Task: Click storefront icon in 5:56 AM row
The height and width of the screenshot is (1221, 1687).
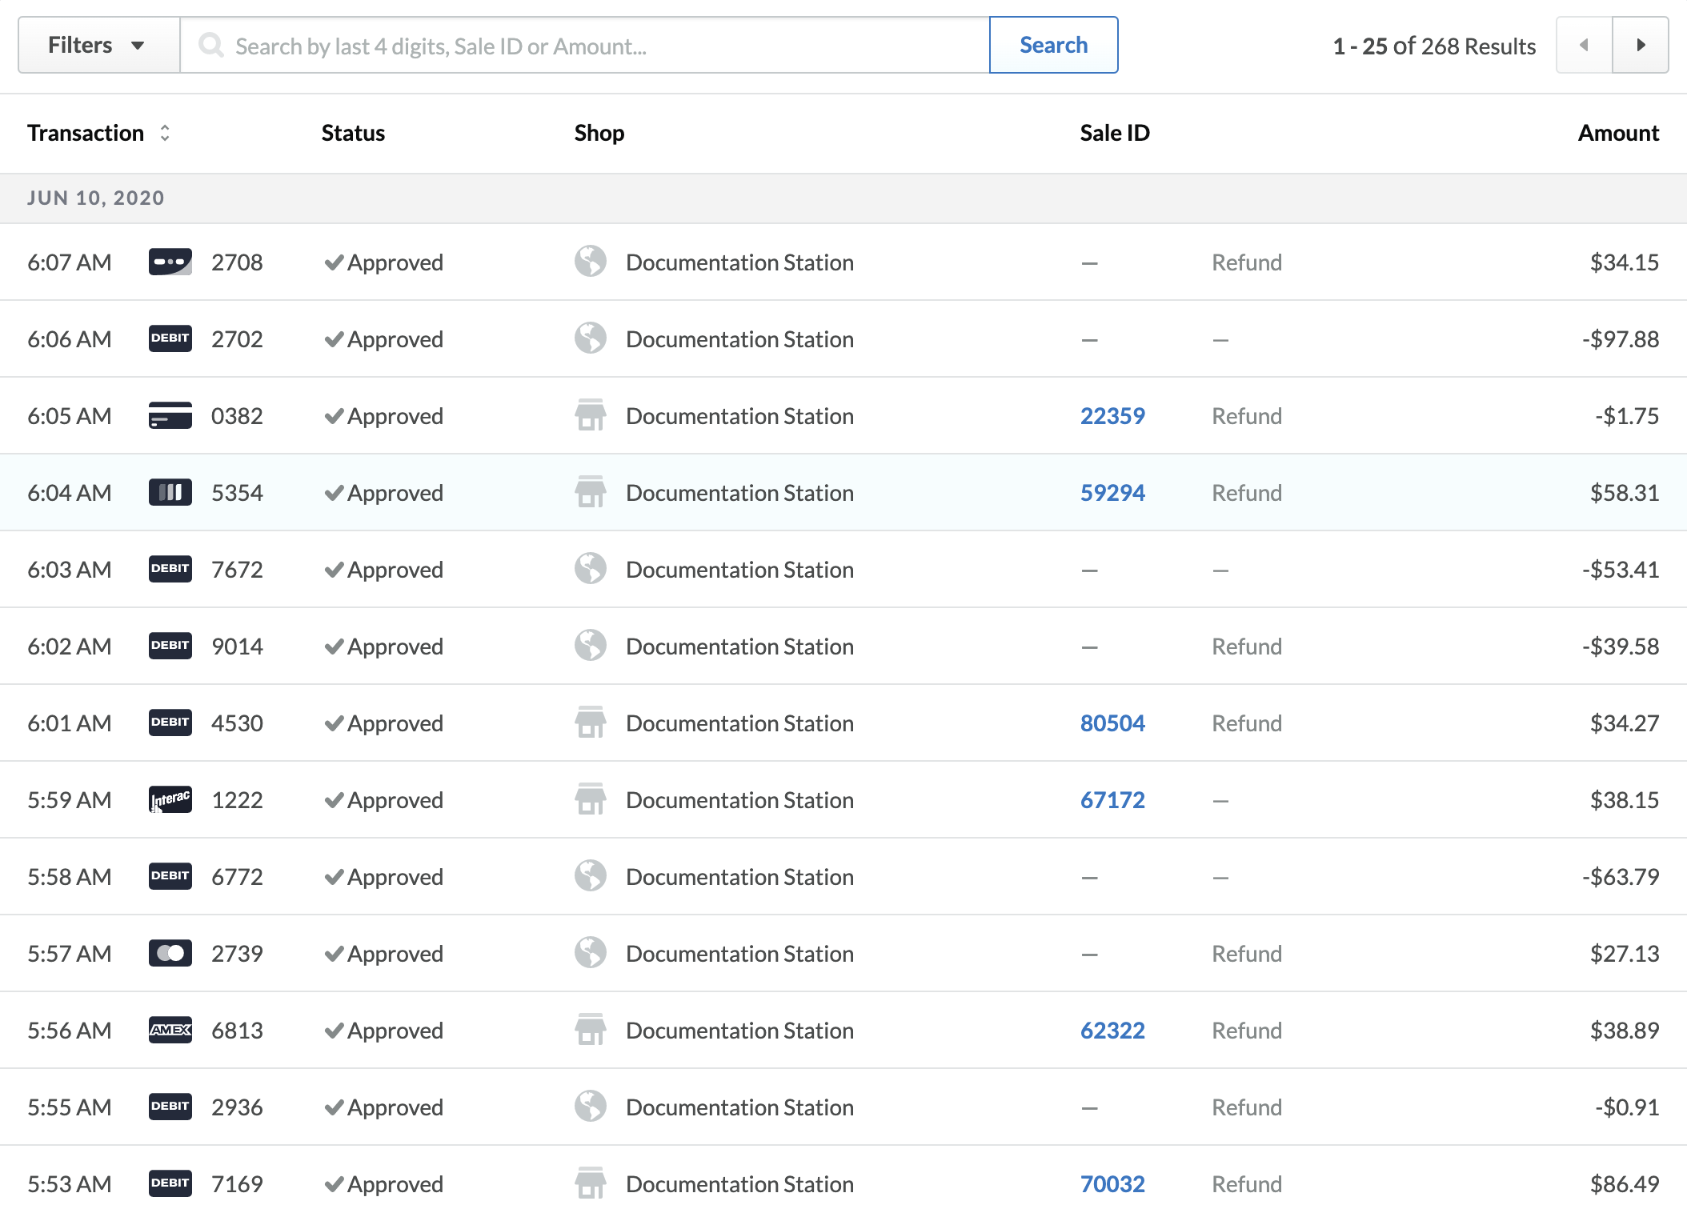Action: tap(591, 1029)
